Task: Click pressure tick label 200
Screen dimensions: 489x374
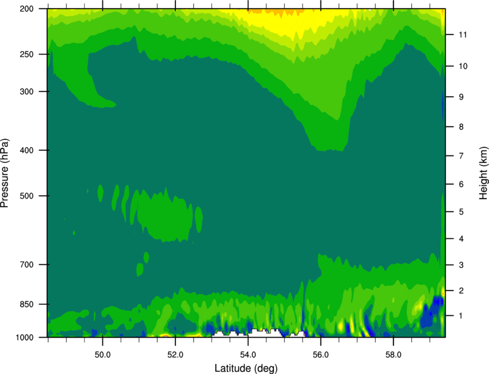Action: point(27,9)
